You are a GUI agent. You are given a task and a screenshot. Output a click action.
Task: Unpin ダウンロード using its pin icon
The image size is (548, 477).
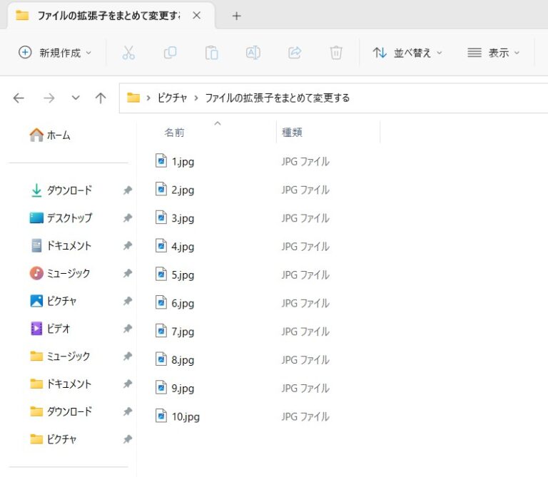[127, 190]
